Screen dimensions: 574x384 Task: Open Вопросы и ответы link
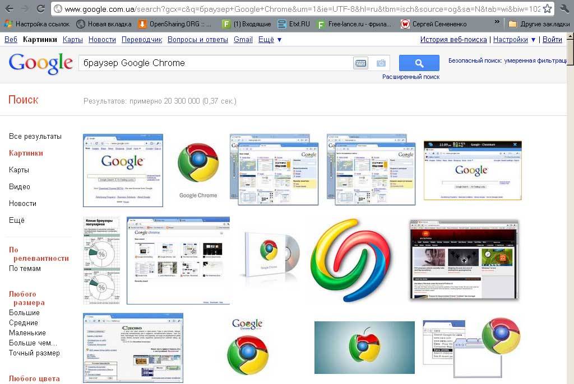pyautogui.click(x=198, y=40)
